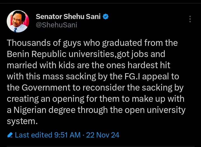
Task: Click the phrase mass sacking
Action: (69, 77)
